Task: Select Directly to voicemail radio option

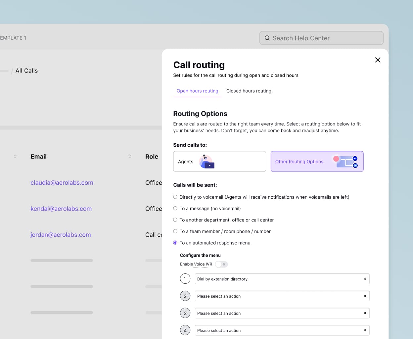Action: point(175,197)
